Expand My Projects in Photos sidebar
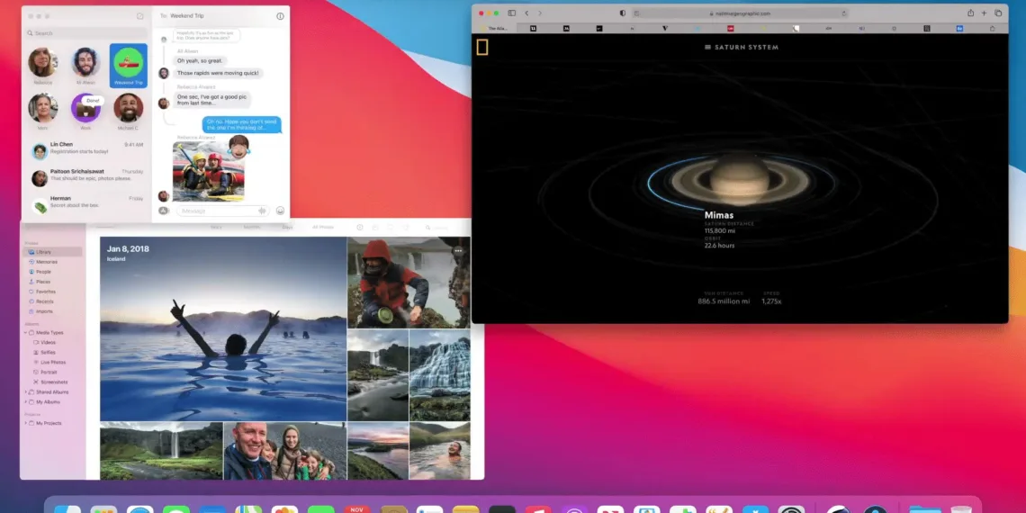This screenshot has height=513, width=1026. click(26, 423)
